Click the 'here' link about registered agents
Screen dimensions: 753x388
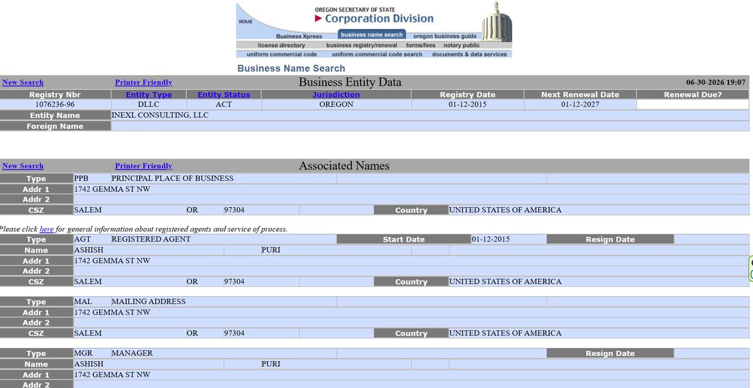coord(46,229)
